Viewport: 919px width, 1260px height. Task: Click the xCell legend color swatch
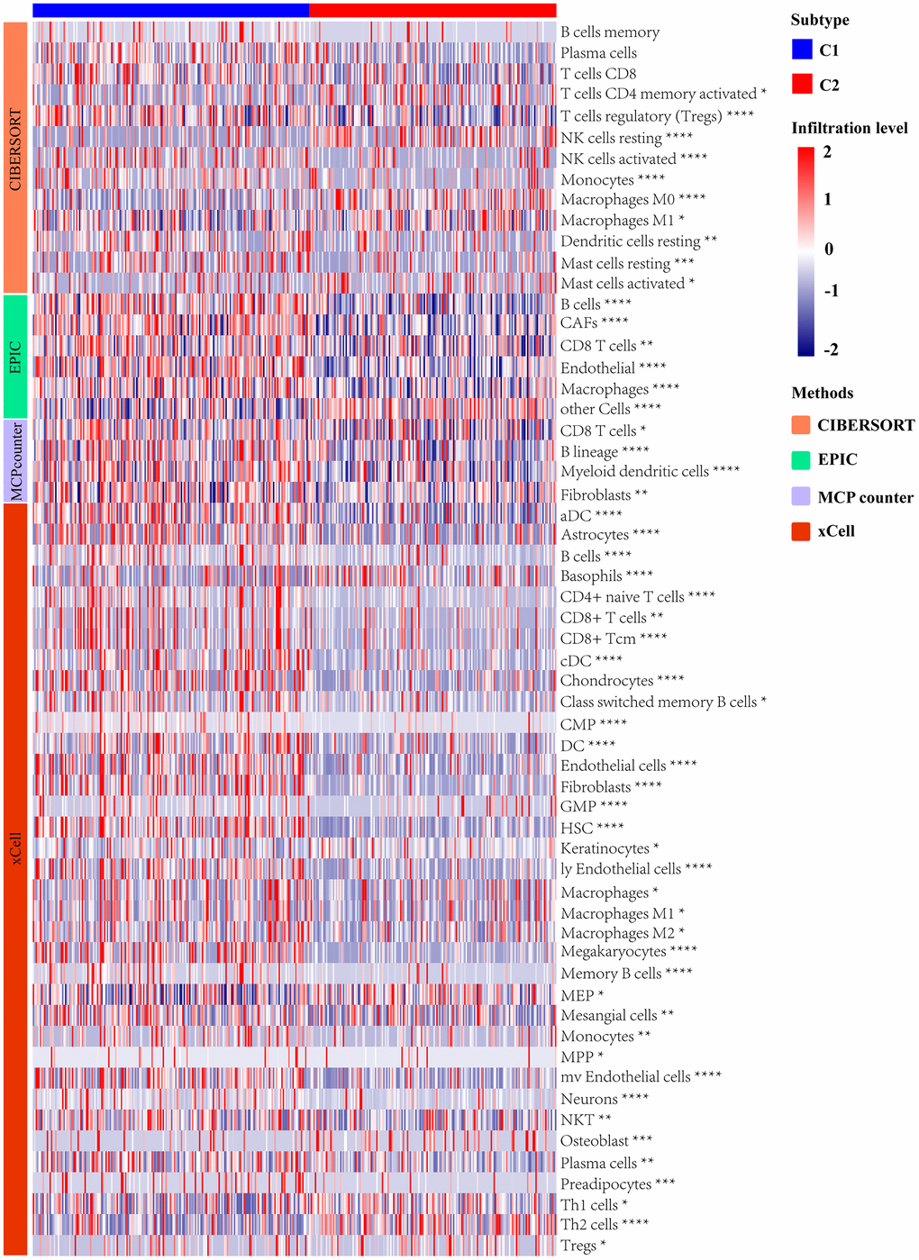[801, 531]
